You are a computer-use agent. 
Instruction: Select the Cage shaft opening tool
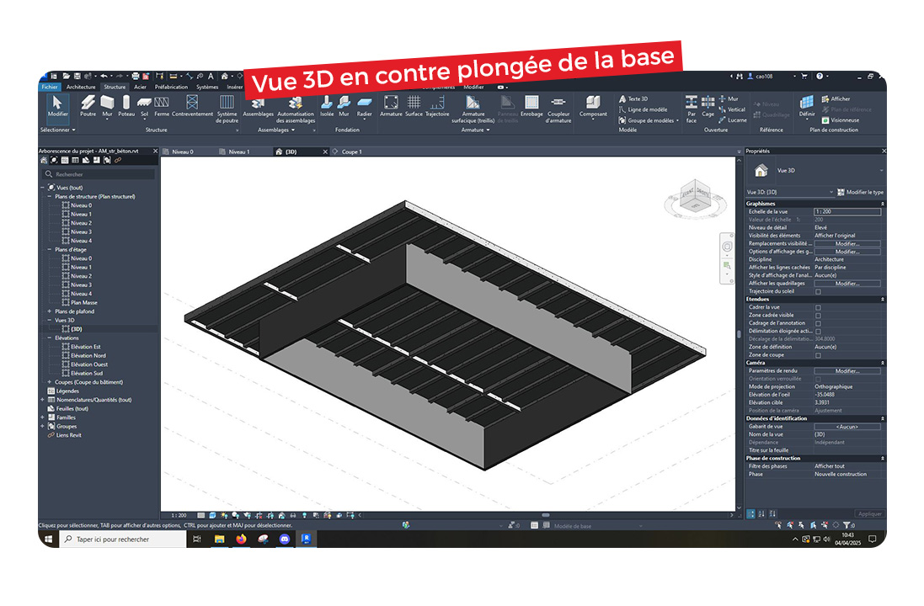[x=708, y=106]
